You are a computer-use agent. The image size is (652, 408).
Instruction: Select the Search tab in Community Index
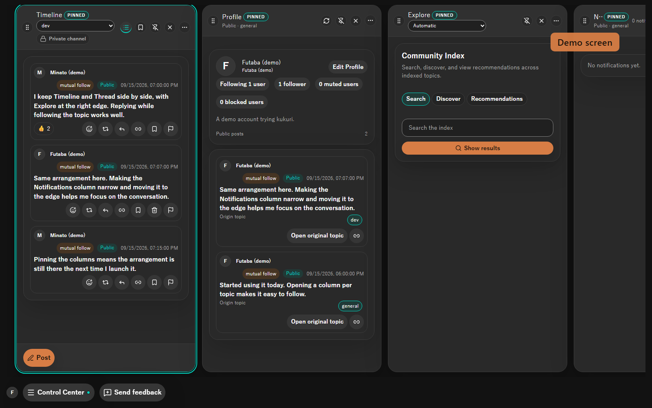click(x=416, y=99)
